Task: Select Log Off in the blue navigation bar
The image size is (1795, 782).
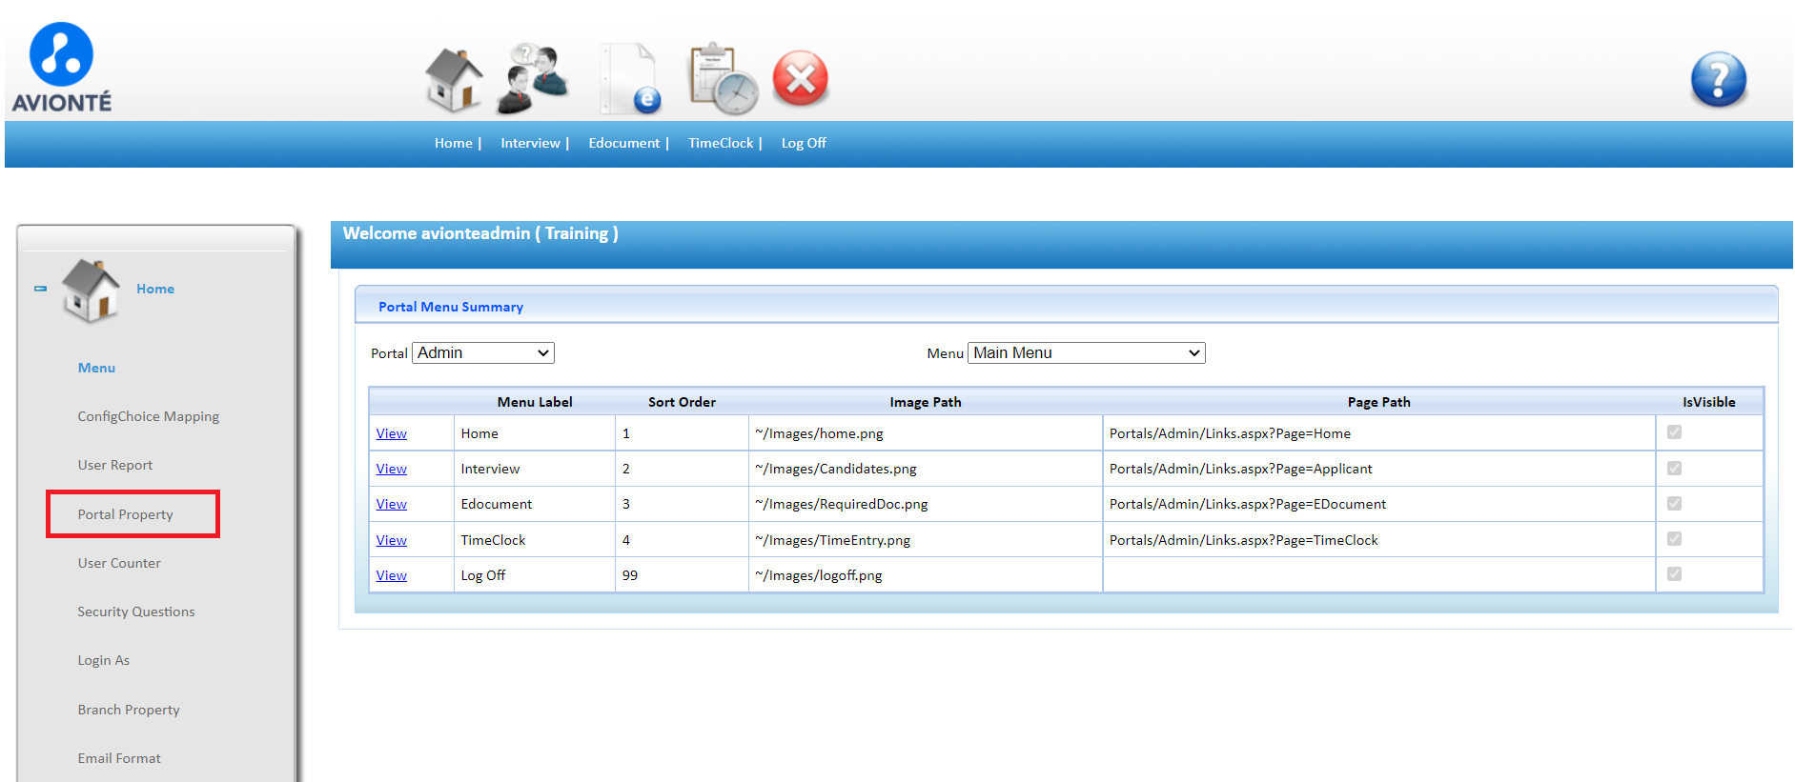Action: (x=804, y=143)
